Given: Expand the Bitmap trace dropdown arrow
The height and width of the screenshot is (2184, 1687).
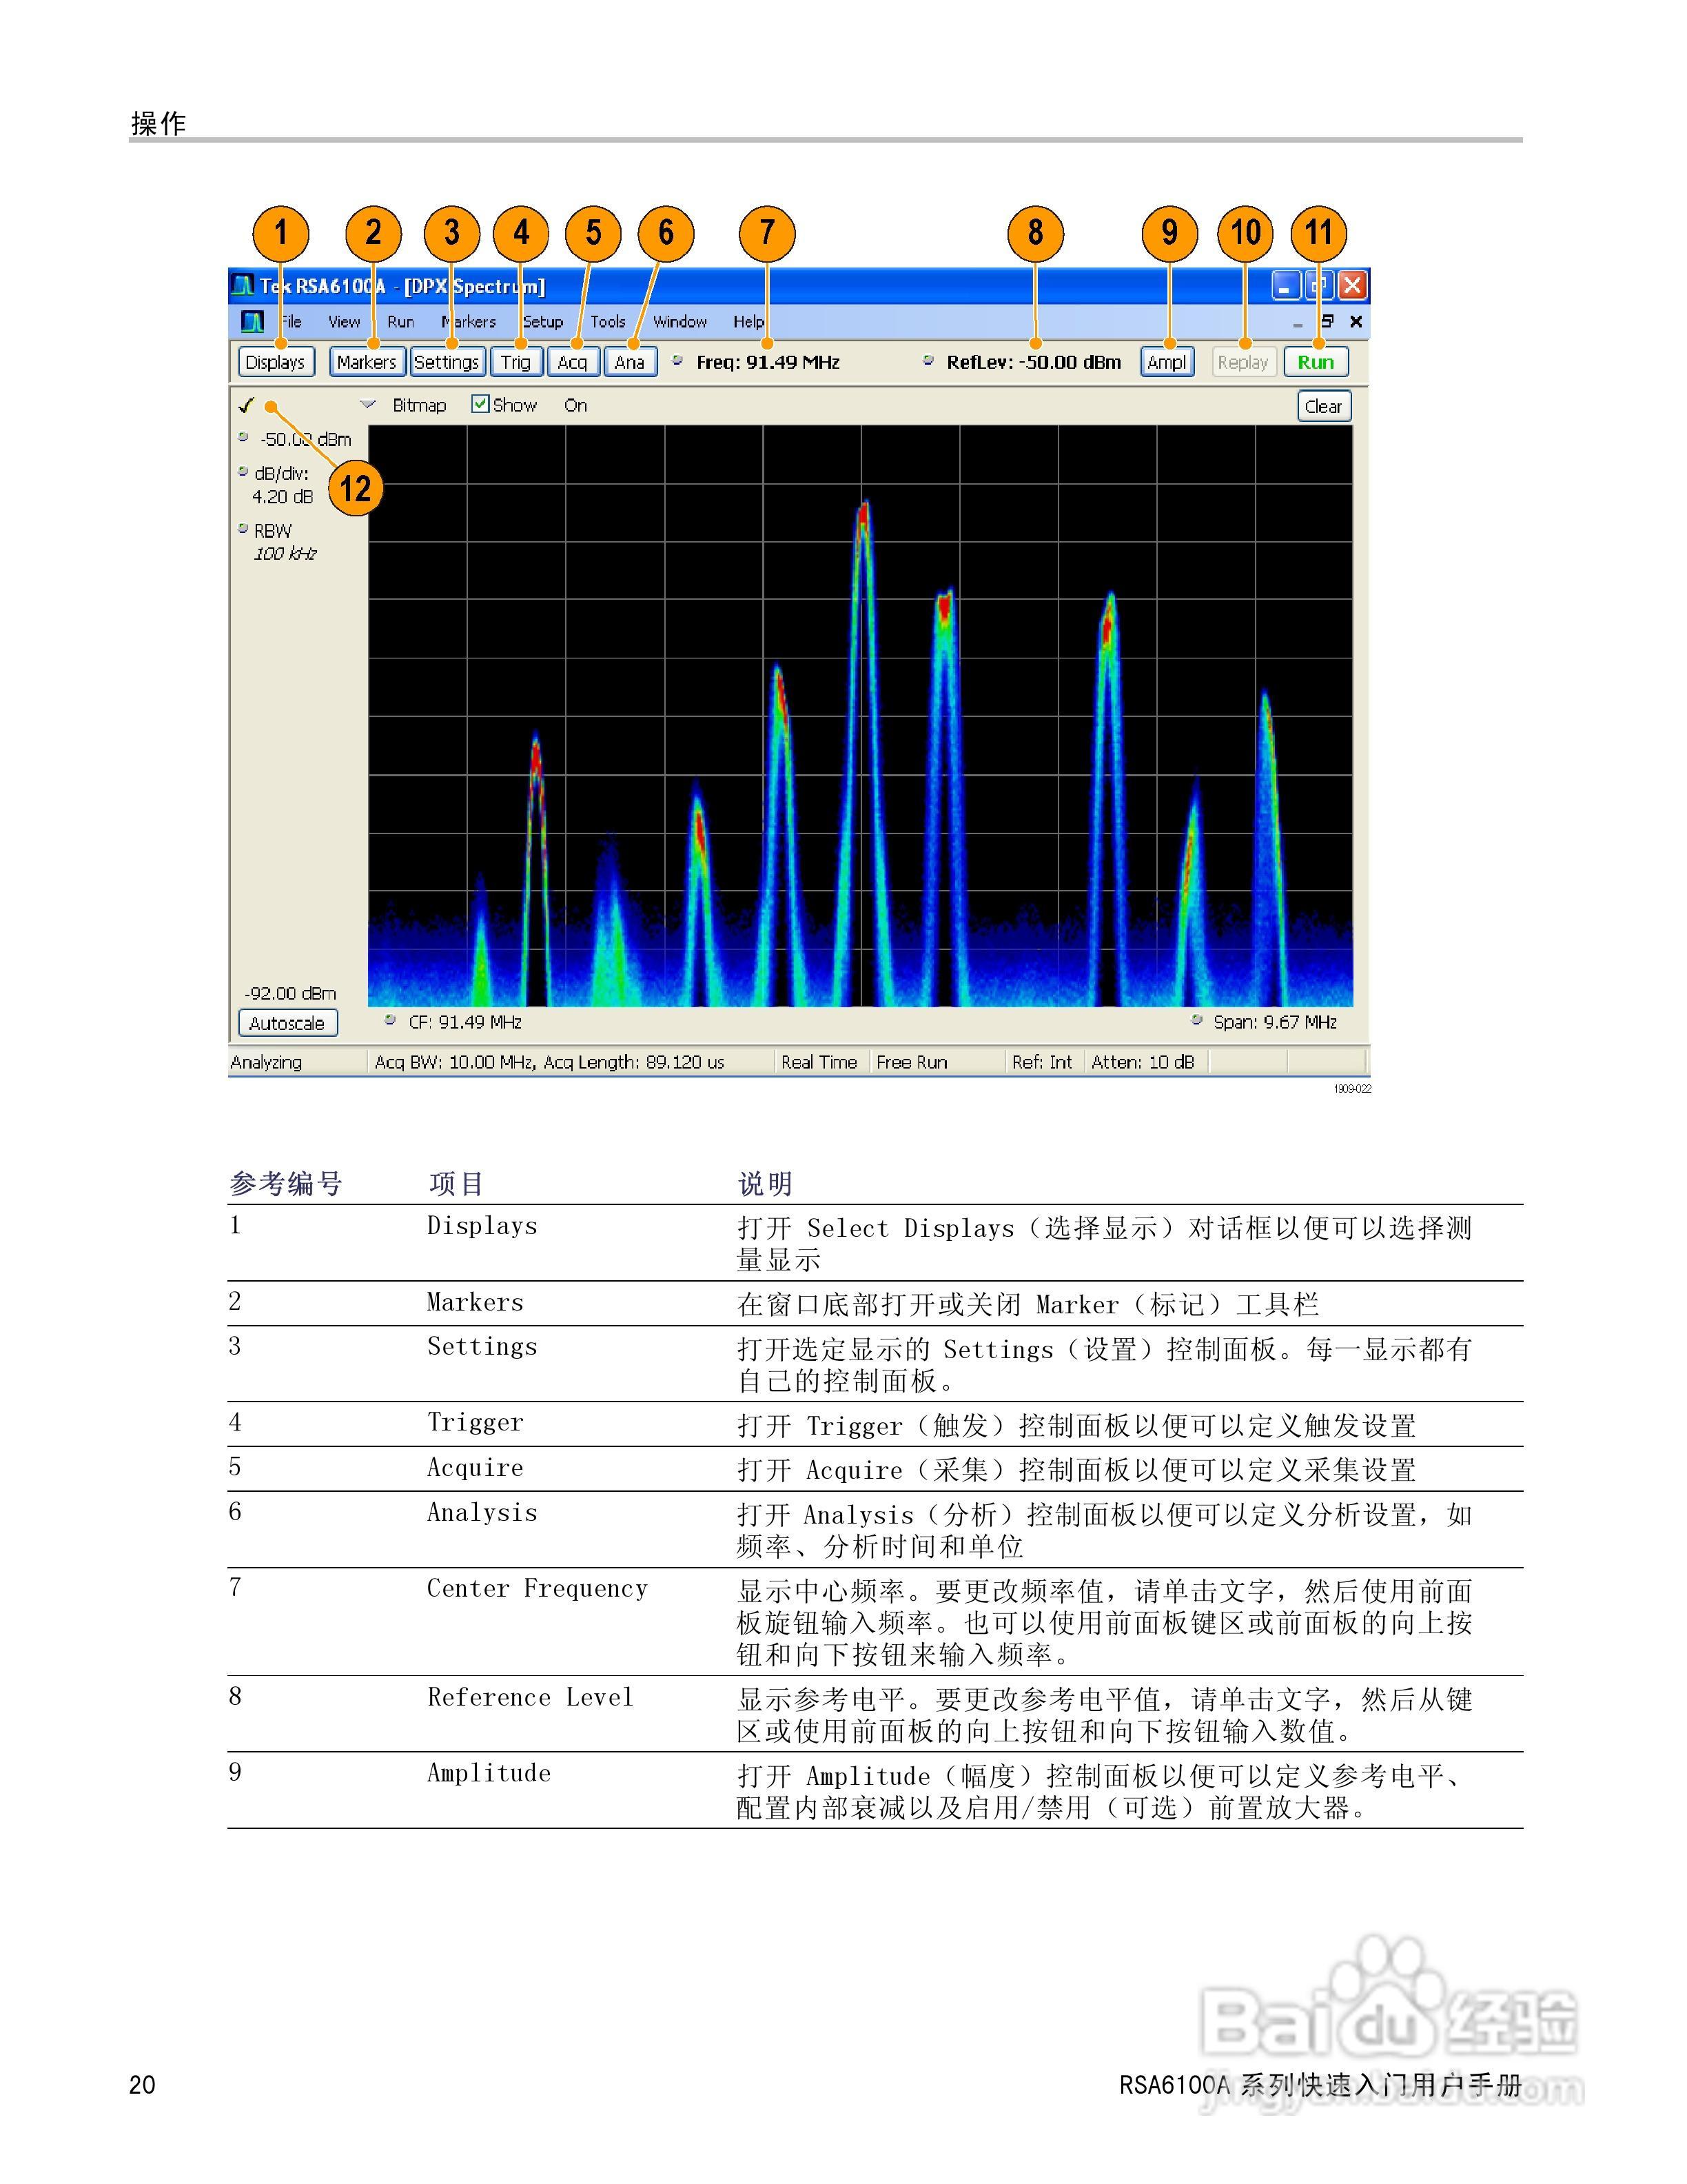Looking at the screenshot, I should tap(368, 405).
